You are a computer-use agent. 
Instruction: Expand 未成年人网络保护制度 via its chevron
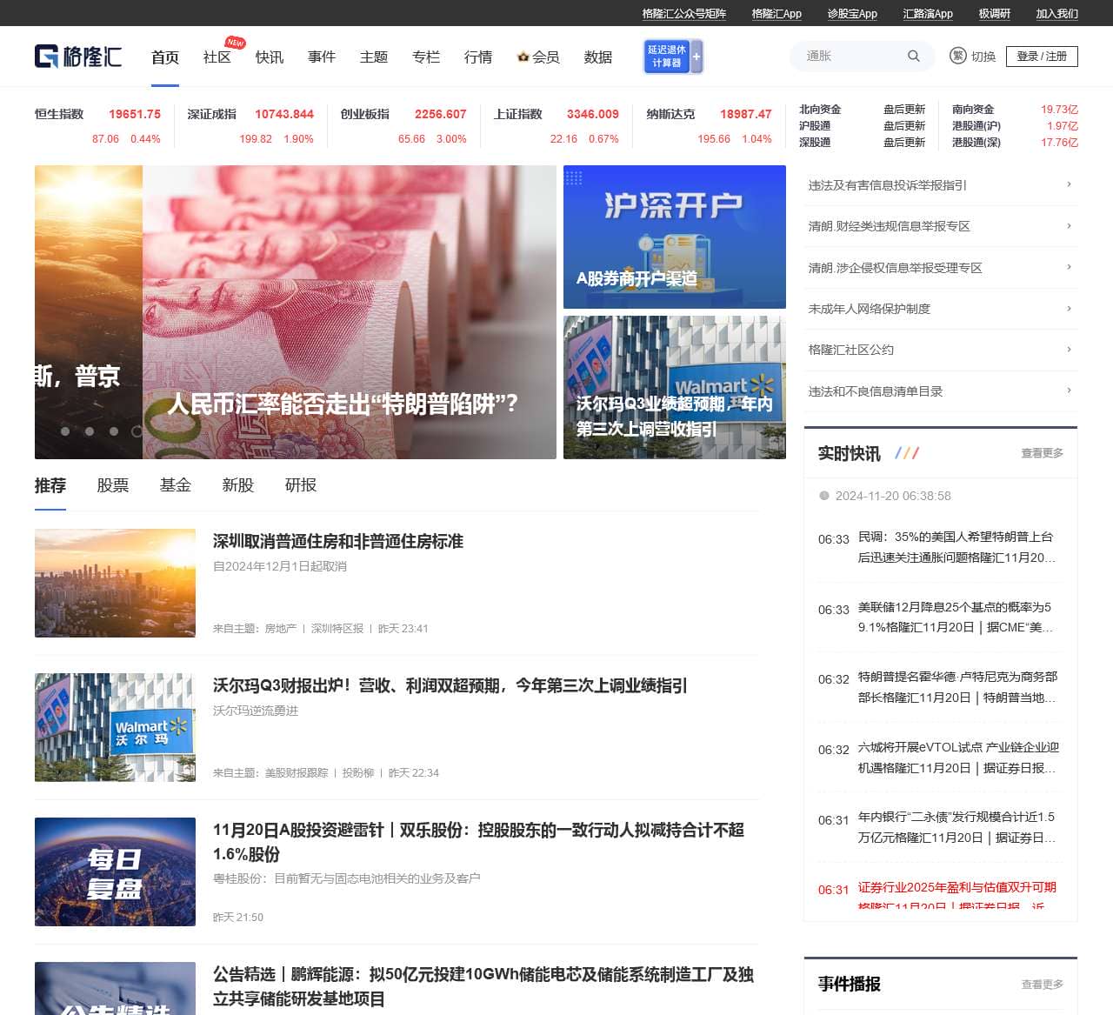point(1068,309)
